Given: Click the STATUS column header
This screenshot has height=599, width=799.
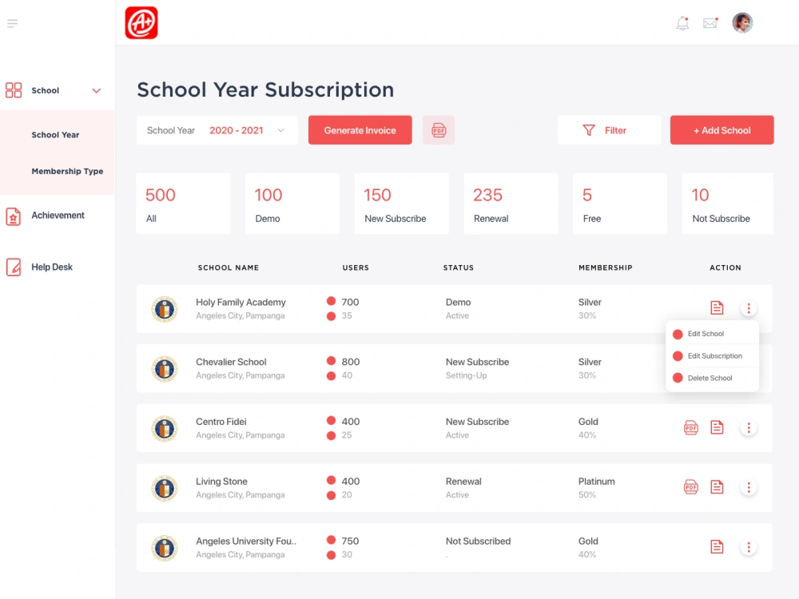Looking at the screenshot, I should tap(459, 268).
